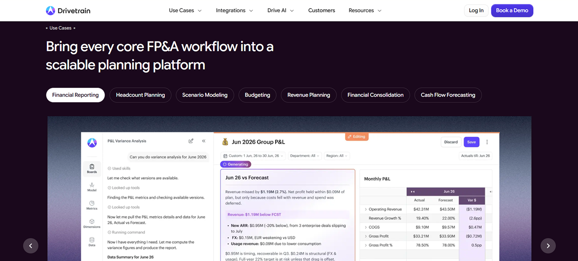This screenshot has width=578, height=261.
Task: Open the Region: All filter dropdown
Action: point(337,156)
